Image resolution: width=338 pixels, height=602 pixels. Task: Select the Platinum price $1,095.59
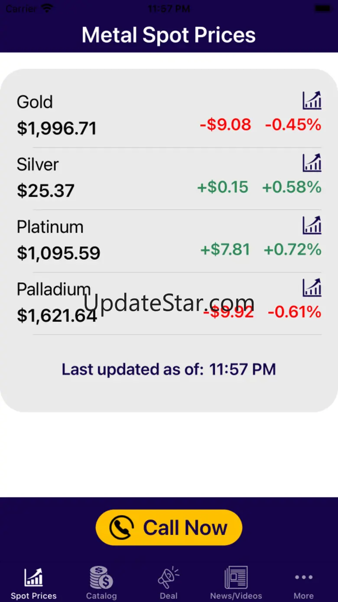point(58,253)
